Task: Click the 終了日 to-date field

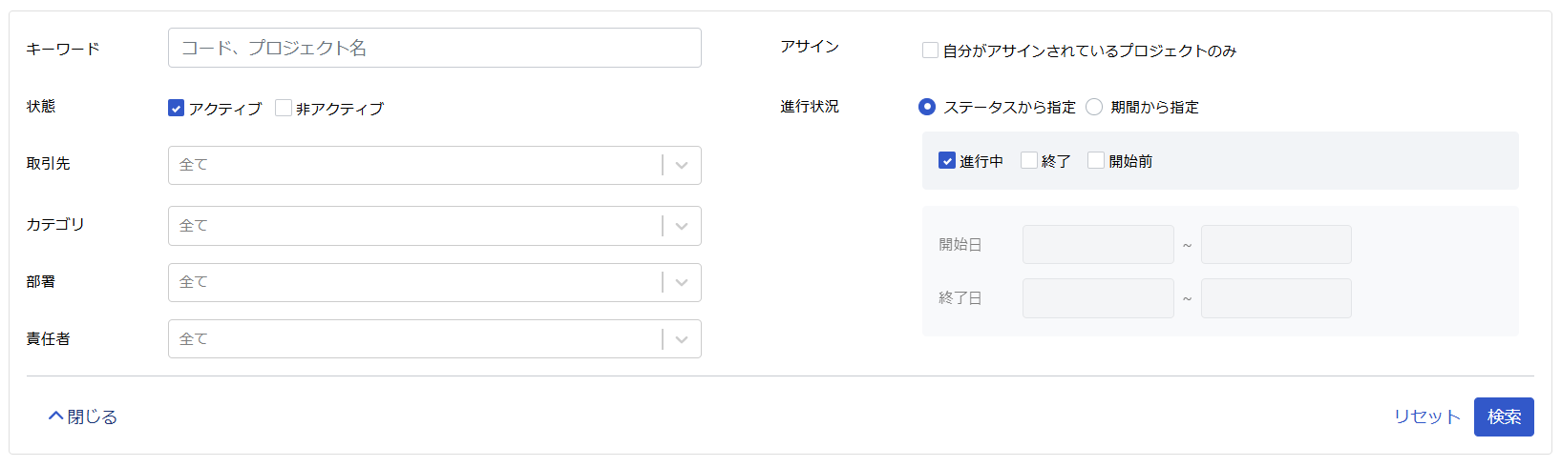Action: (x=1276, y=298)
